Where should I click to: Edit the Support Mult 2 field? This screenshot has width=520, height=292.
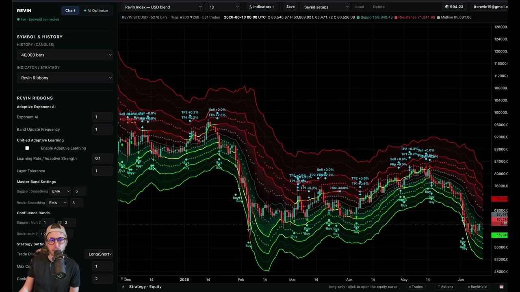point(48,222)
